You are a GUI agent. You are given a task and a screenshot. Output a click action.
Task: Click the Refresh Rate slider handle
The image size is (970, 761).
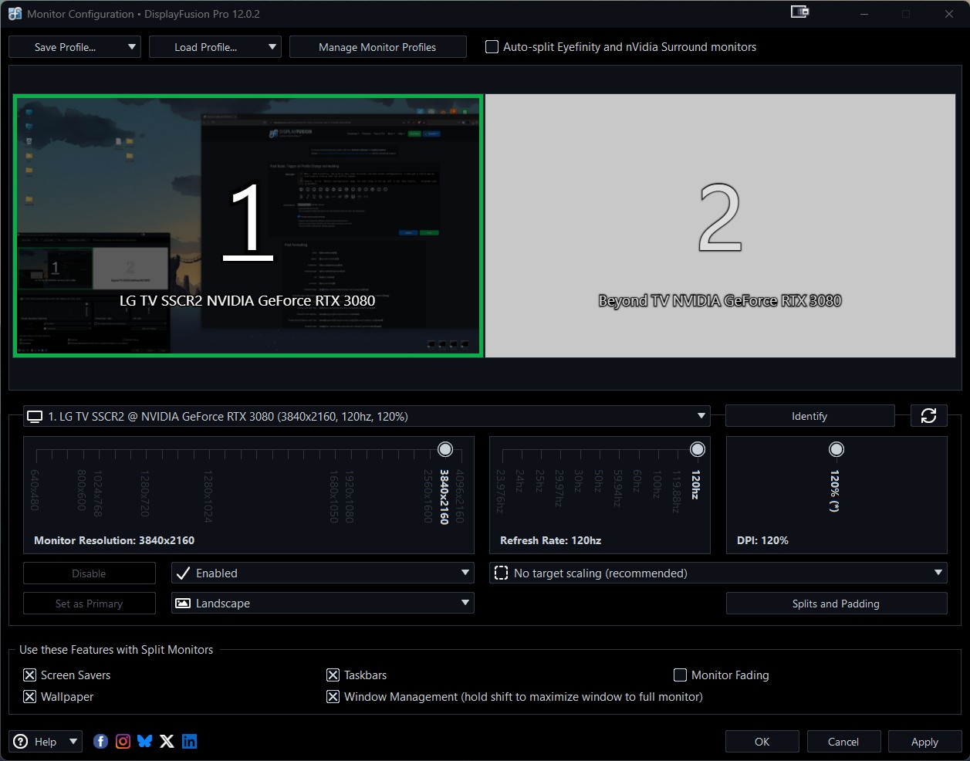[698, 449]
